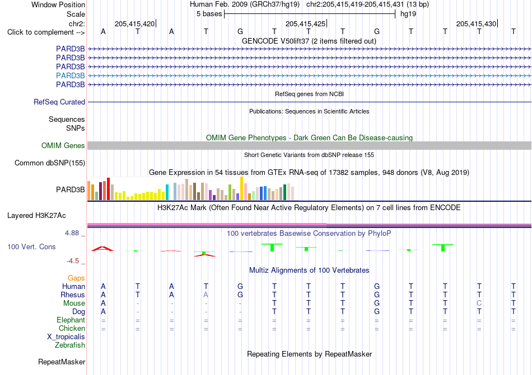
Task: Click the Human Feb. 2009 (GRCh37/hg19) title
Action: pyautogui.click(x=245, y=4)
